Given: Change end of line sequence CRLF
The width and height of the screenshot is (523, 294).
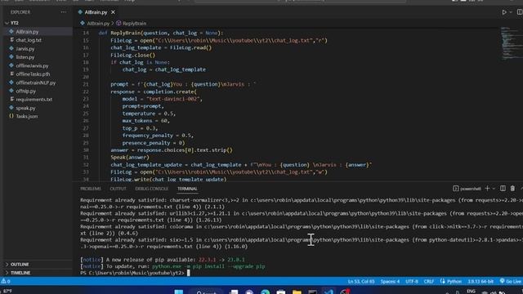Looking at the screenshot, I should [x=428, y=282].
